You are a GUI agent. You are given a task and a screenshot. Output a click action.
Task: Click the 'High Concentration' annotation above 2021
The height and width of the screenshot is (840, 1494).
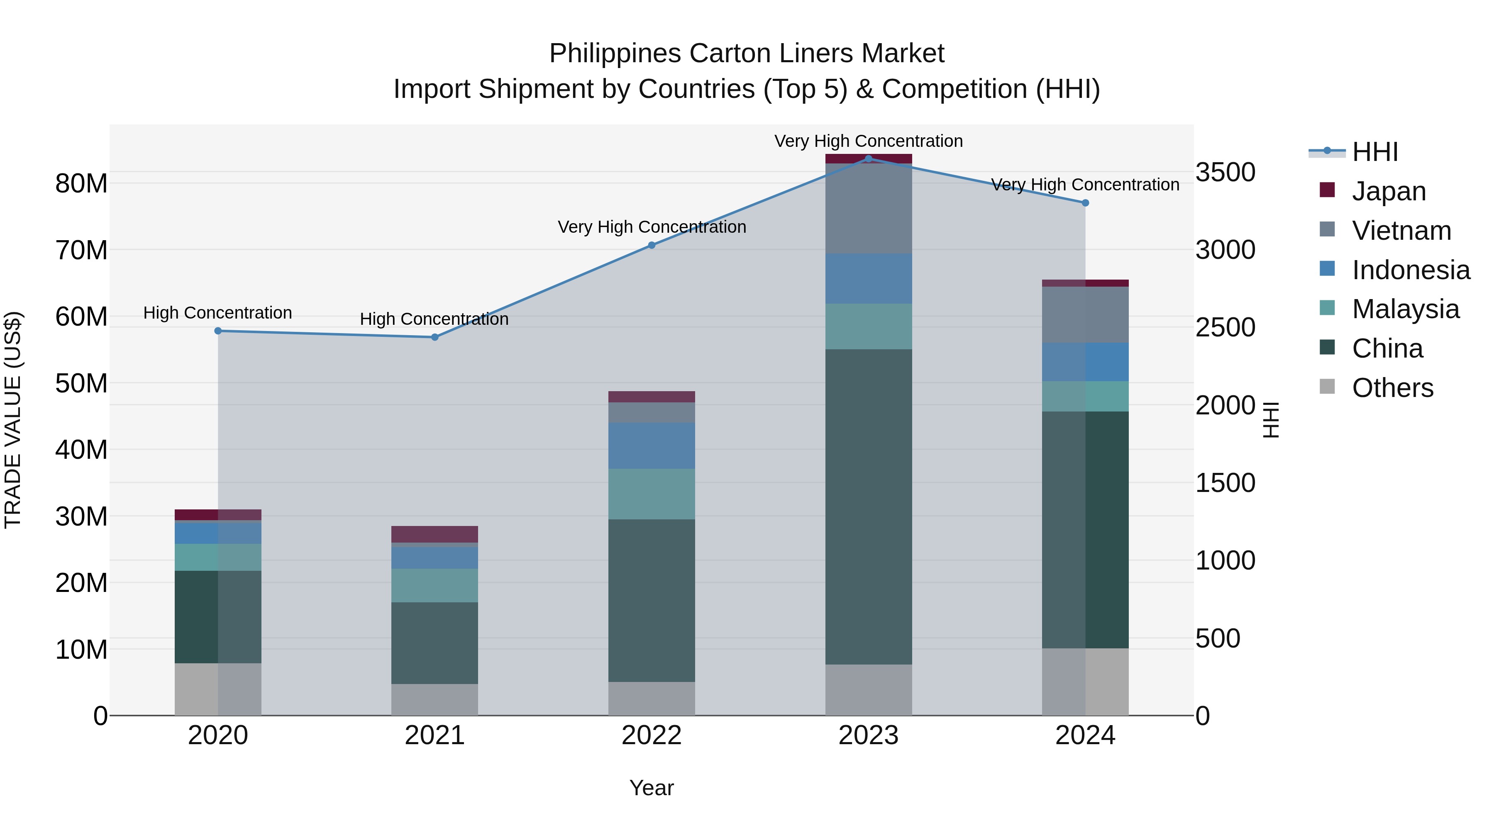tap(435, 319)
